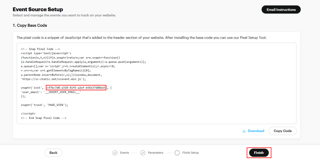
Task: Click the '1. Copy Base Code' heading
Action: (30, 26)
